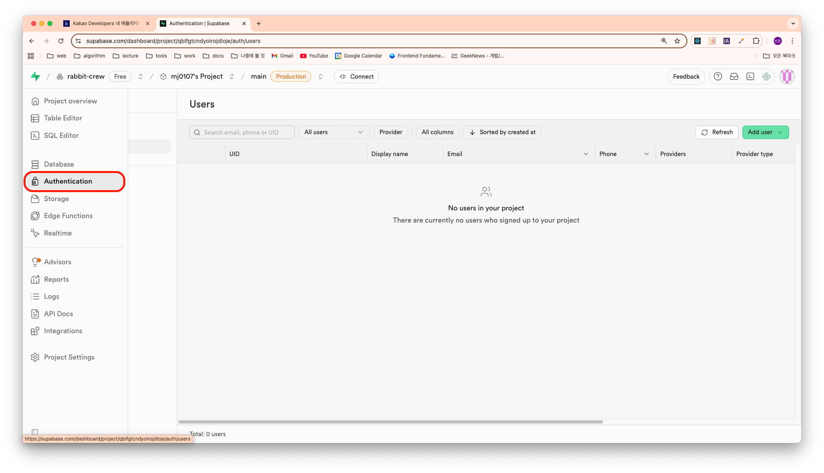
Task: Click the Connect button
Action: (356, 76)
